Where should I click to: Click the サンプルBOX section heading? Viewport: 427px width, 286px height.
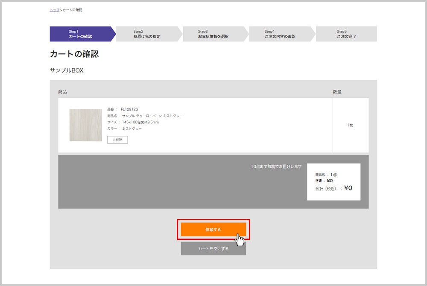(67, 70)
